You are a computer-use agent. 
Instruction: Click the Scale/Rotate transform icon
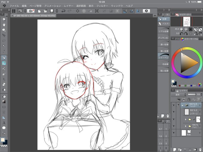[97, 11]
